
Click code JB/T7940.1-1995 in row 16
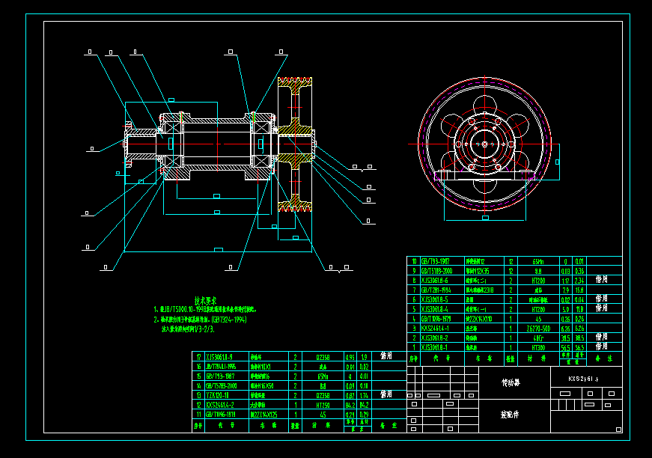coord(222,367)
